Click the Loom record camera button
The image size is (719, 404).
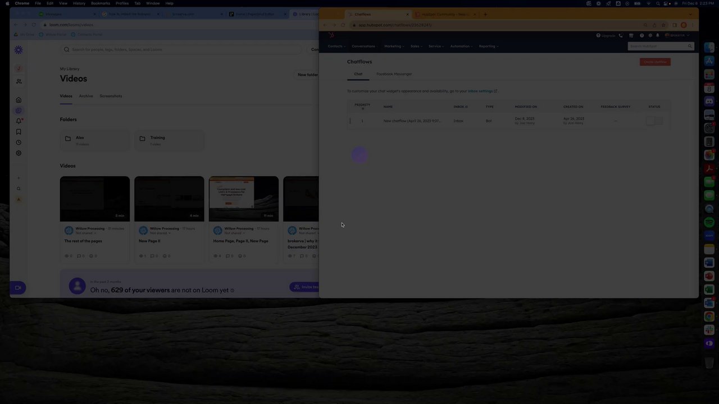point(18,288)
